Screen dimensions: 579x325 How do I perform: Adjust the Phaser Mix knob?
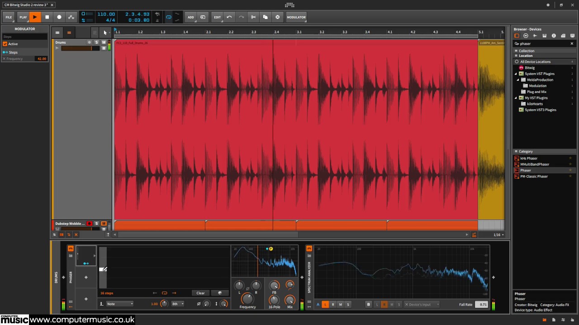[x=290, y=300]
